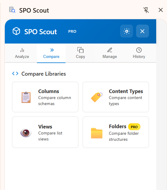The width and height of the screenshot is (167, 190).
Task: Click the tag icon on Content Types card
Action: (97, 97)
